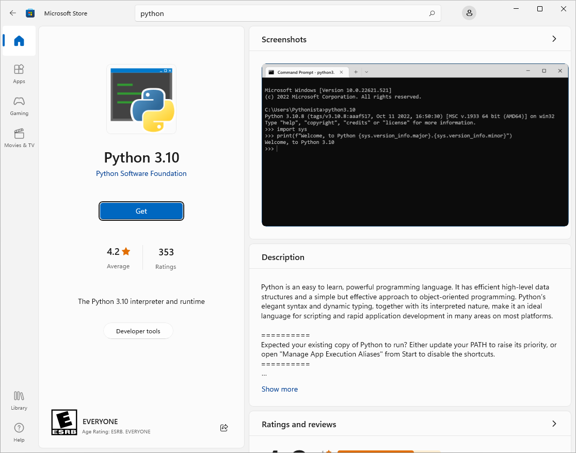Open Python Software Foundation publisher link

click(x=141, y=173)
